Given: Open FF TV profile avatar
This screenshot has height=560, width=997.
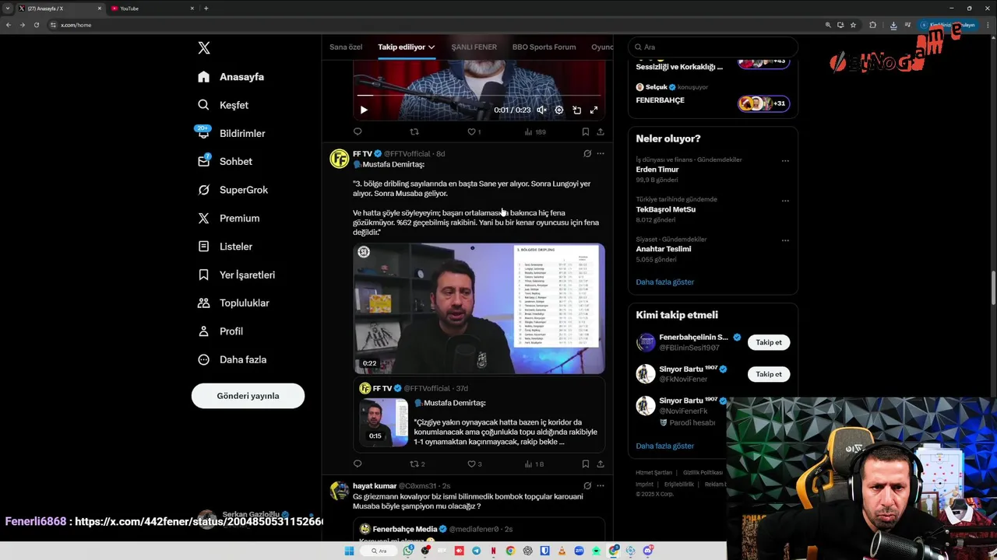Looking at the screenshot, I should click(339, 159).
